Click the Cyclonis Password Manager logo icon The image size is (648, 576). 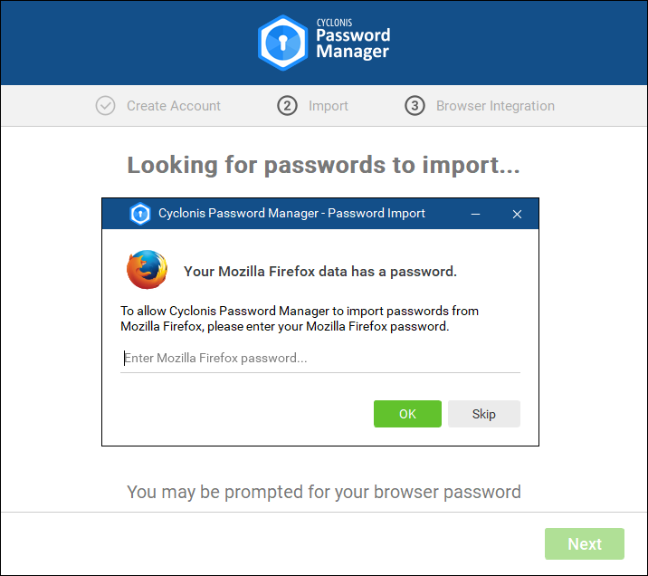pos(282,43)
